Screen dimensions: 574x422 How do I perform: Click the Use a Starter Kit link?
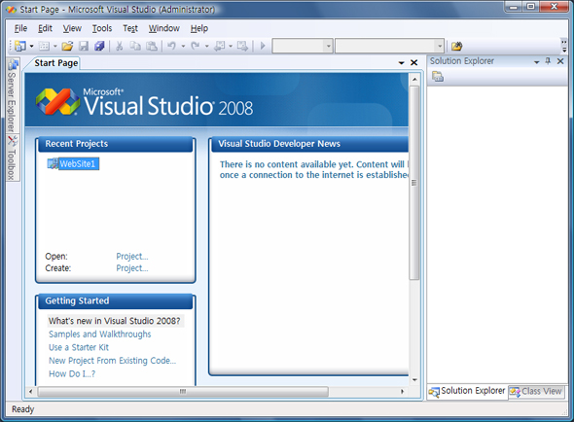tap(79, 347)
